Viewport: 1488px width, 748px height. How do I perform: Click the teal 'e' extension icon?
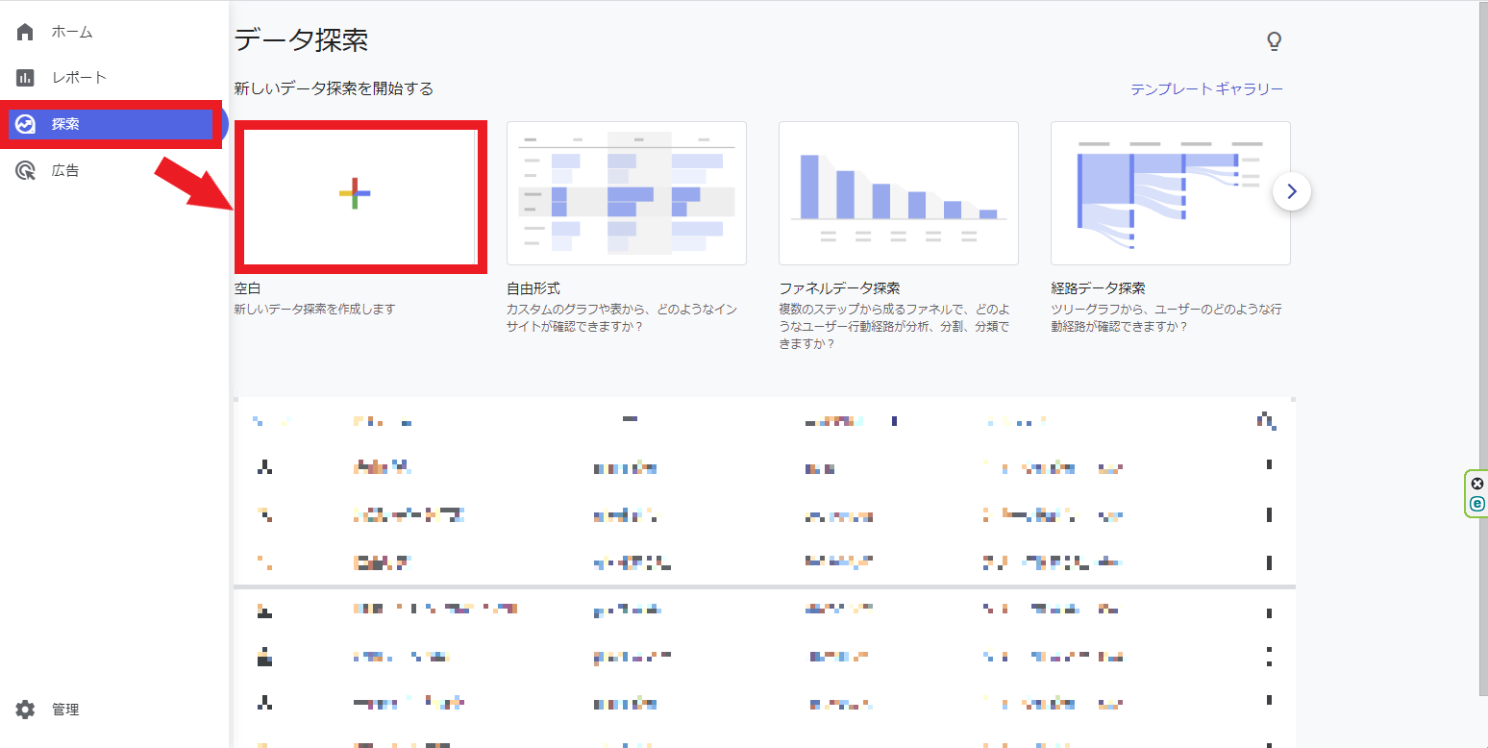coord(1477,504)
